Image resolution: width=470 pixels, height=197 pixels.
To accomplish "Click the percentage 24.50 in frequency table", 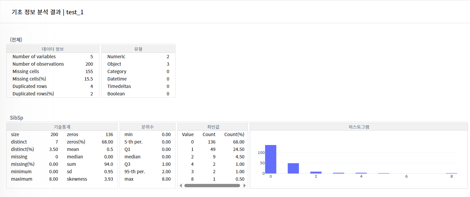I will 239,149.
